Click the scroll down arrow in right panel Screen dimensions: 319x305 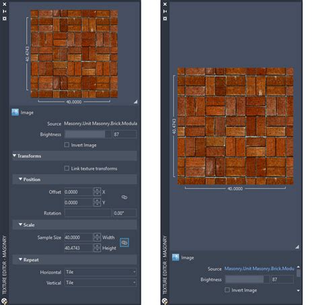coord(298,290)
